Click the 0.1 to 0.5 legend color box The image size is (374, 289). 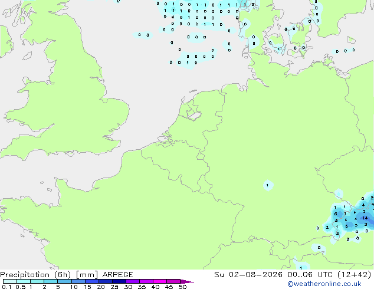(x=10, y=281)
